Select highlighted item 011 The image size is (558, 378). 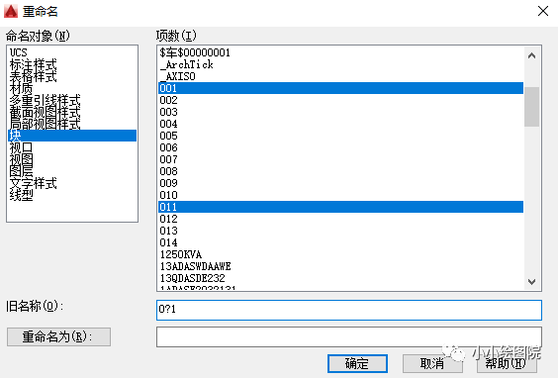[x=340, y=207]
